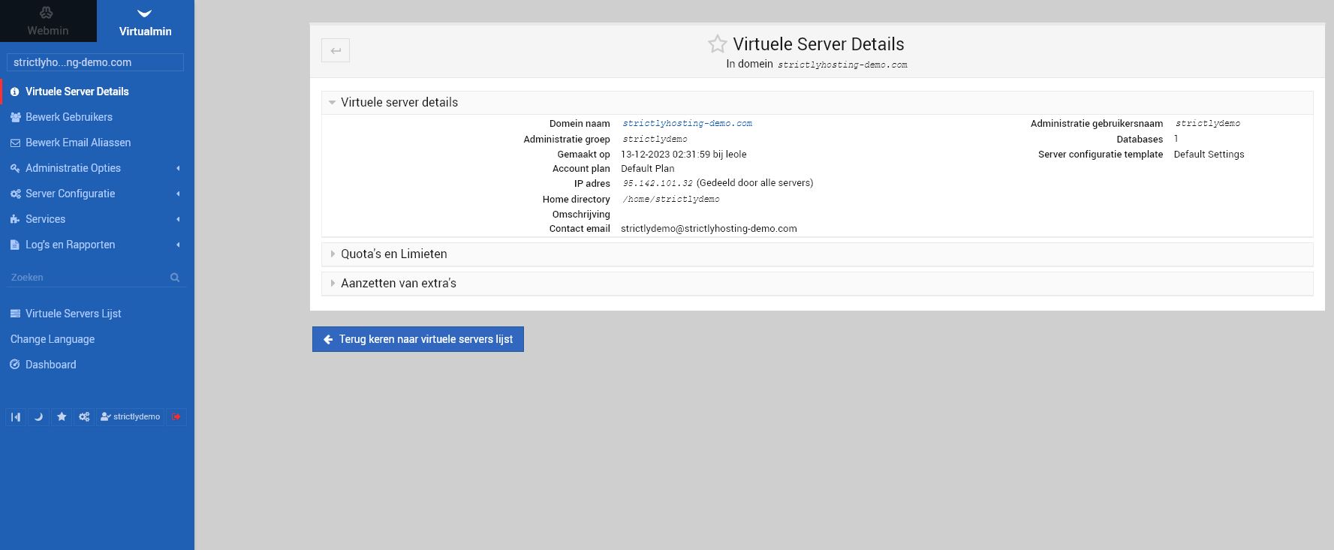Expand the Services submenu
This screenshot has width=1334, height=550.
click(x=97, y=219)
